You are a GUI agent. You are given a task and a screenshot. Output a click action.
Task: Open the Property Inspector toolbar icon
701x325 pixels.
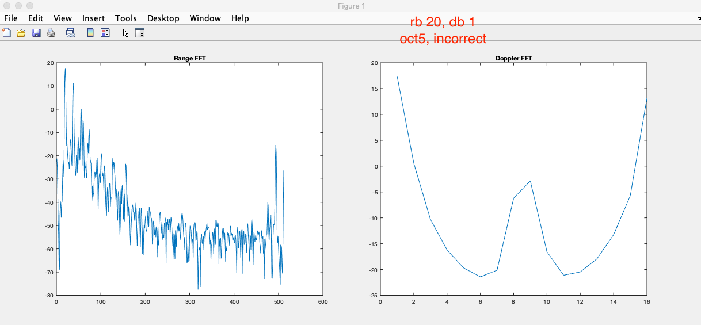[x=140, y=33]
